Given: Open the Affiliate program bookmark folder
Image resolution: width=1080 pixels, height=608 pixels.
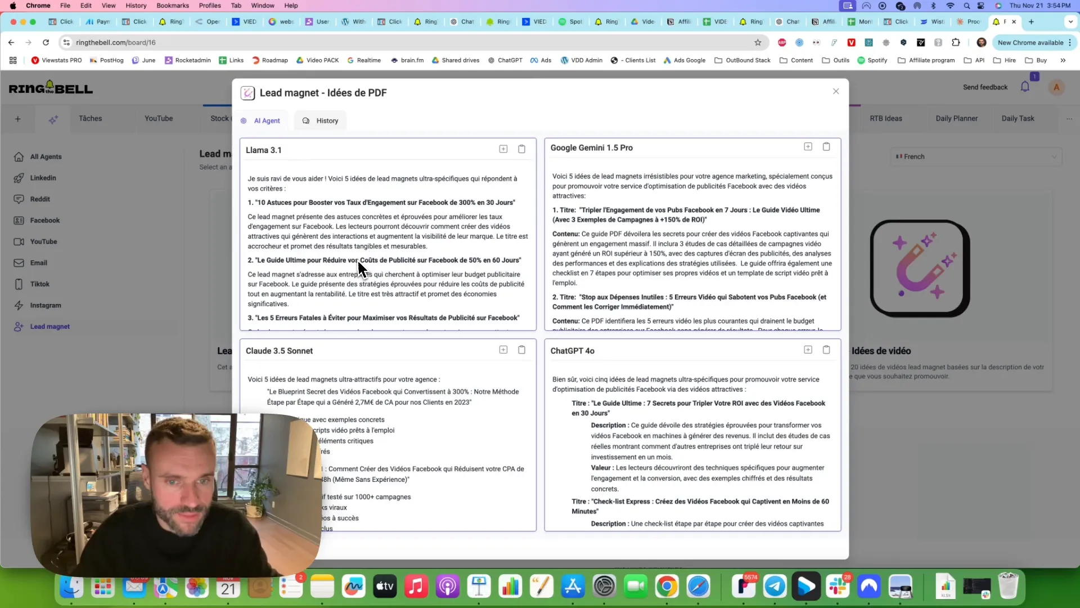Looking at the screenshot, I should pyautogui.click(x=926, y=60).
